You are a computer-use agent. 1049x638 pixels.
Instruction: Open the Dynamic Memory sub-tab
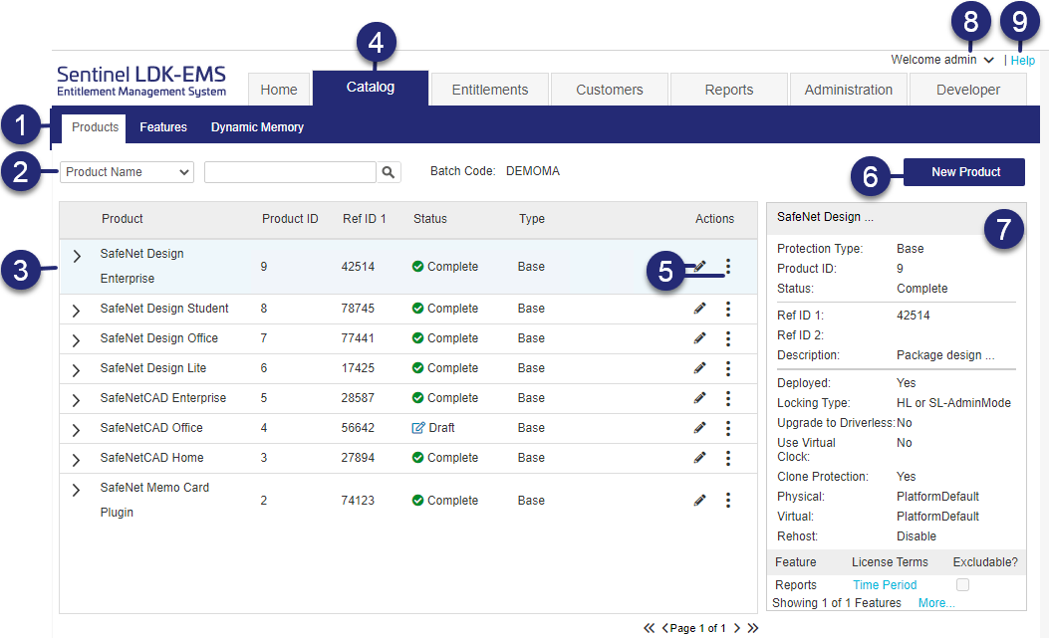(x=257, y=127)
